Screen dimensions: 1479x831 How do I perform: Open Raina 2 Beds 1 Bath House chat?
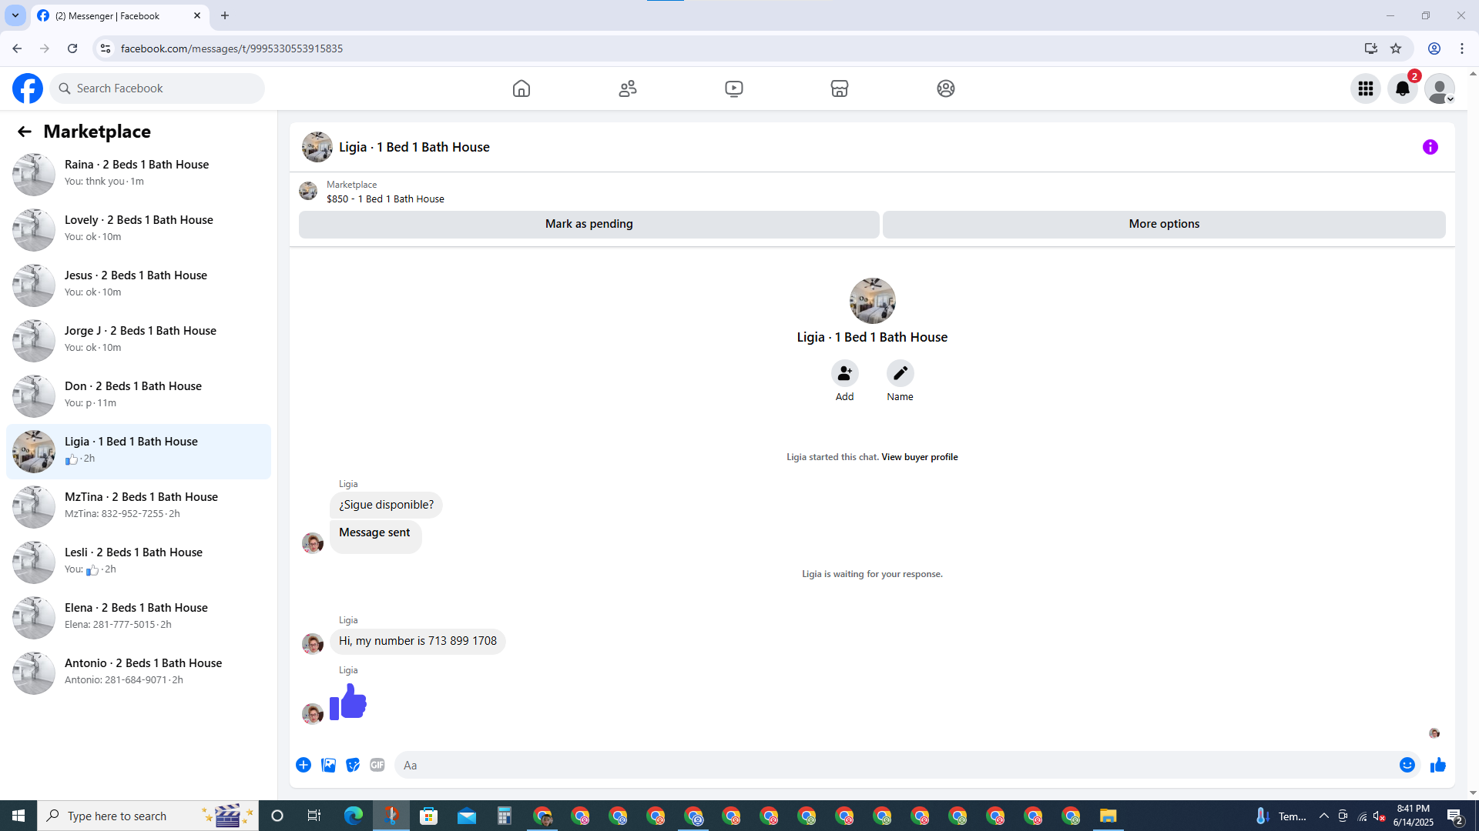pos(139,174)
